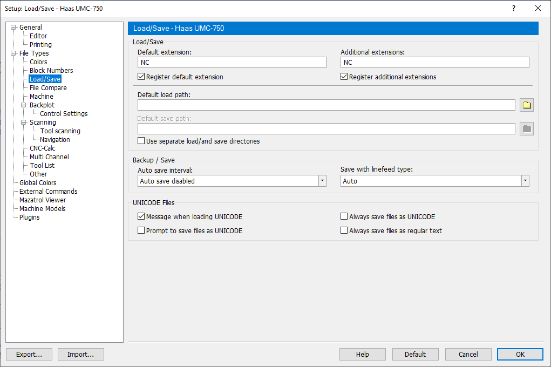
Task: Select CNC-Calc in the tree
Action: coord(43,148)
